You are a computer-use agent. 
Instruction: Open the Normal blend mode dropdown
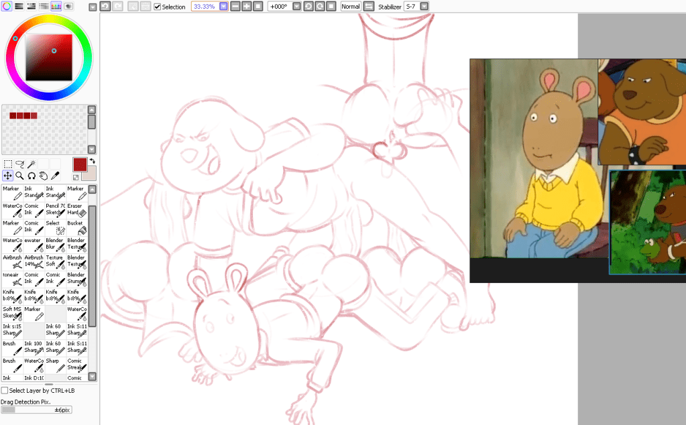click(350, 6)
